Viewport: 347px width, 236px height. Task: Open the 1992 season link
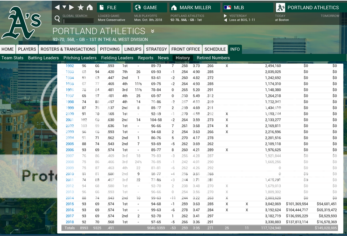(x=70, y=66)
